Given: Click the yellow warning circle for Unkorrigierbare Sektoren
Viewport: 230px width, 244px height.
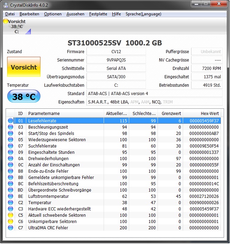Looking at the screenshot, I should tap(11, 221).
